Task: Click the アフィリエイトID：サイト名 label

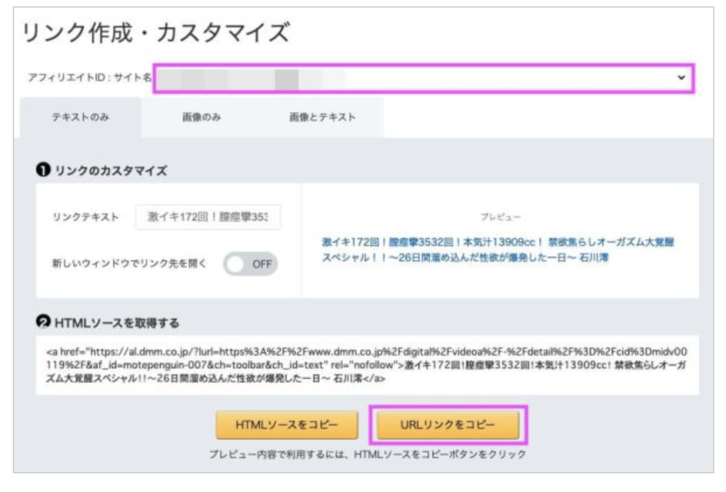Action: pos(85,79)
